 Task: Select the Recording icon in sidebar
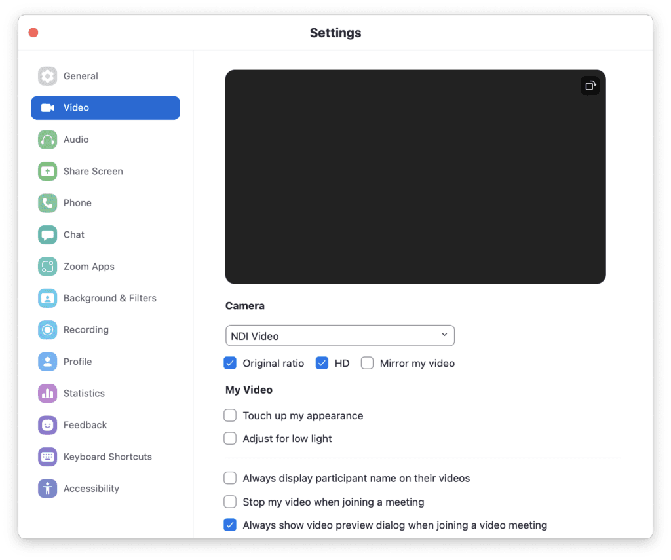48,330
